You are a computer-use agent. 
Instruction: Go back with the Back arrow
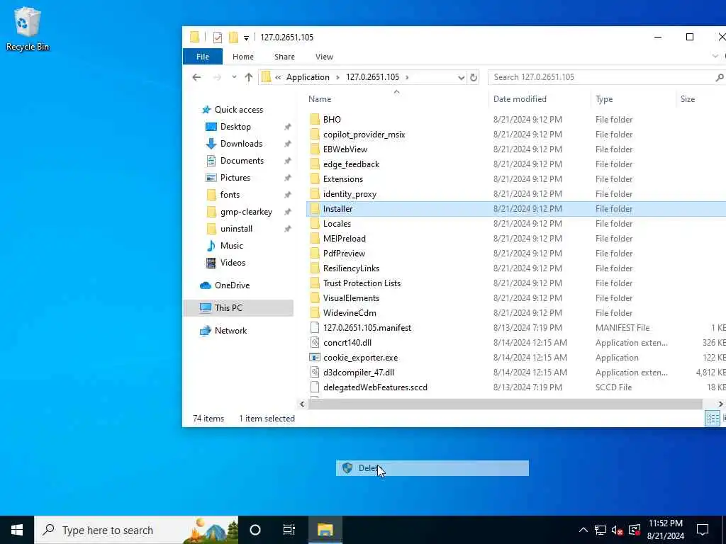tap(197, 77)
